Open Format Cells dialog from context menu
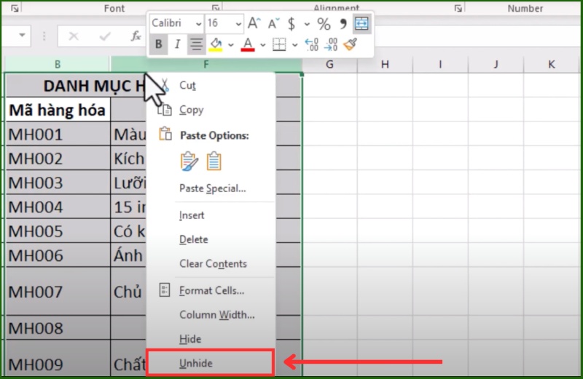The height and width of the screenshot is (379, 583). pyautogui.click(x=211, y=290)
